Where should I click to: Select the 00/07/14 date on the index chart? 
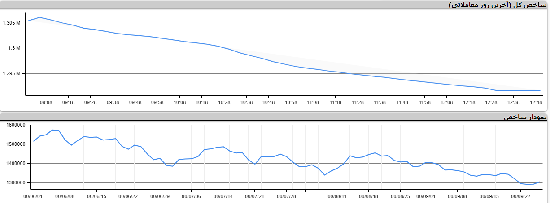(x=223, y=196)
